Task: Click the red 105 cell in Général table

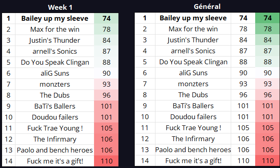Action: click(267, 128)
